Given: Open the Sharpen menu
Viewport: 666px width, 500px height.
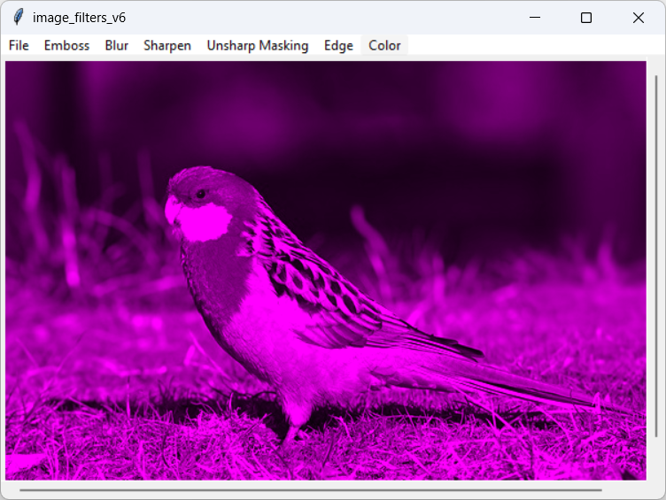Looking at the screenshot, I should (167, 45).
